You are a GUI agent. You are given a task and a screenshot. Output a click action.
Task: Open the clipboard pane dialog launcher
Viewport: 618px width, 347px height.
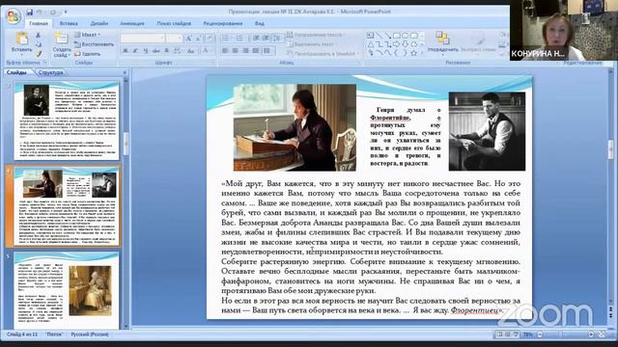(45, 62)
